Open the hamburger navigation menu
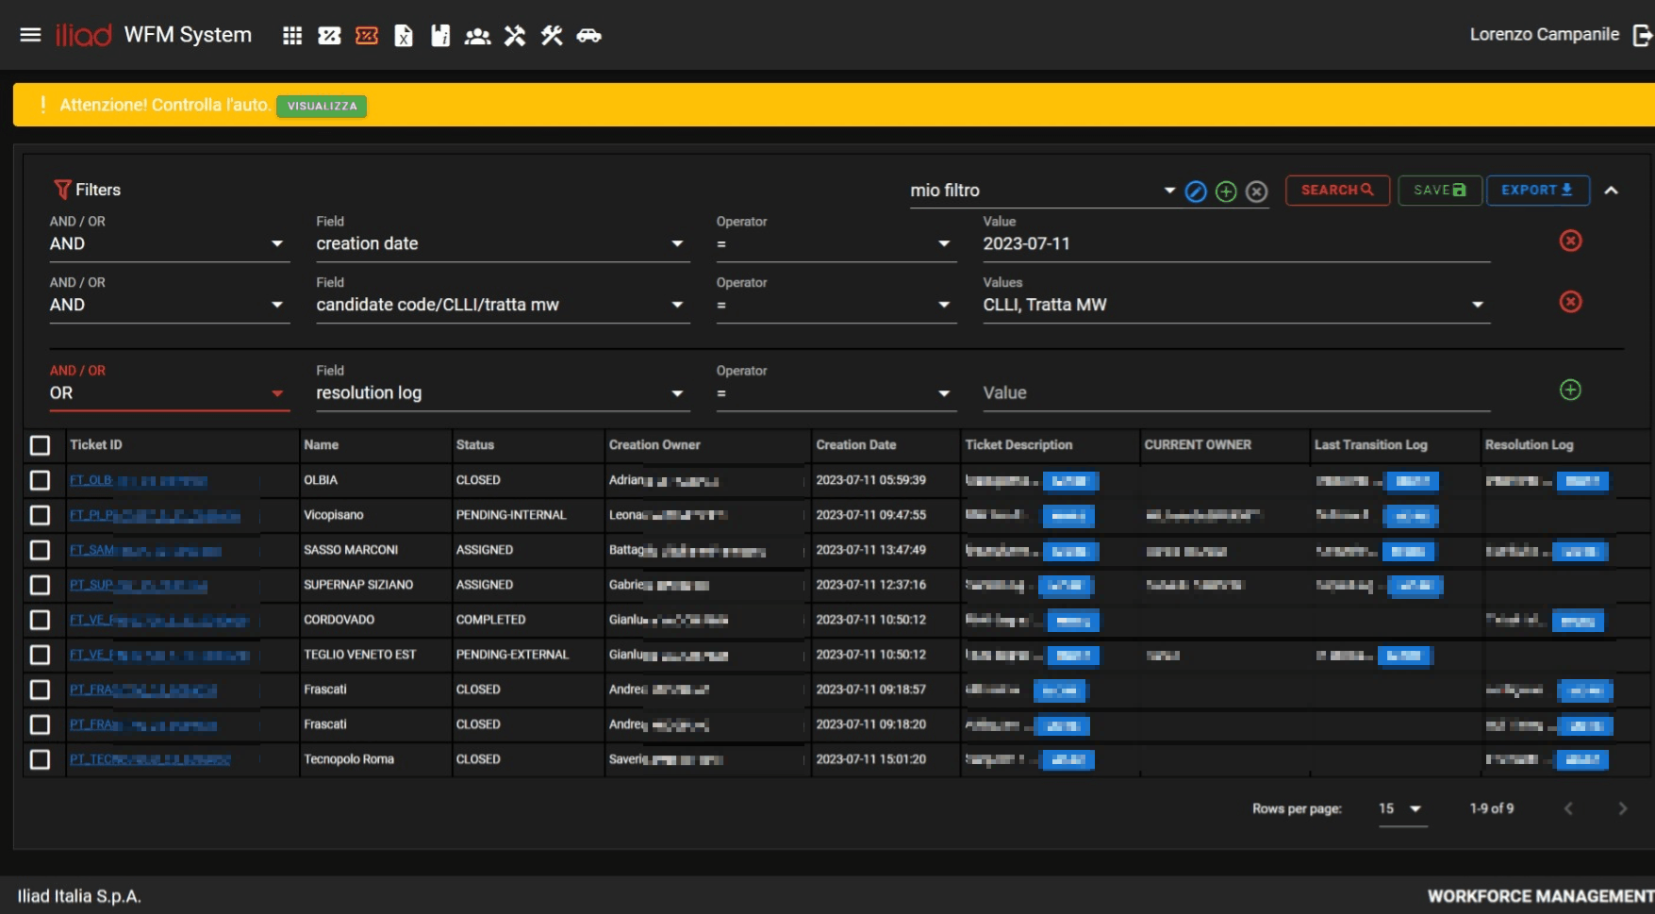1655x914 pixels. pos(30,35)
